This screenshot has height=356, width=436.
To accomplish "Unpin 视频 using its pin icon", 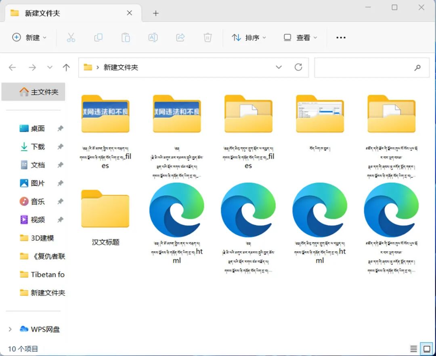I will 60,219.
